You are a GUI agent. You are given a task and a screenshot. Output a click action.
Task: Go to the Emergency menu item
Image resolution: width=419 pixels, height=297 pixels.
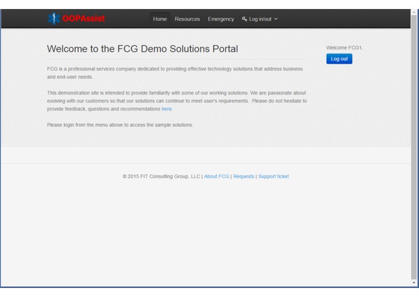coord(221,19)
